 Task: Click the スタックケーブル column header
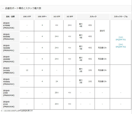click(x=121, y=17)
